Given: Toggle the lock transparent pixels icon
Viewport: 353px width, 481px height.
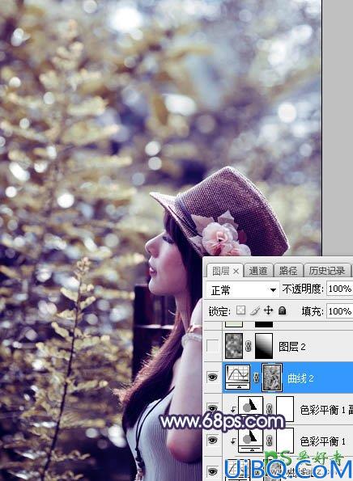Looking at the screenshot, I should click(240, 310).
